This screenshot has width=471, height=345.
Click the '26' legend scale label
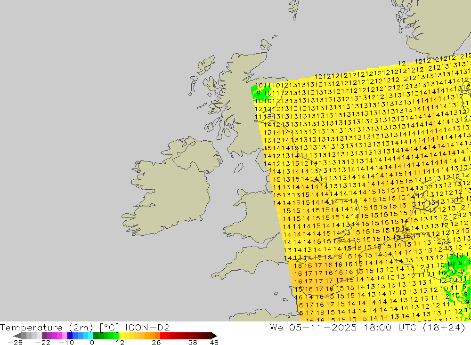point(156,342)
